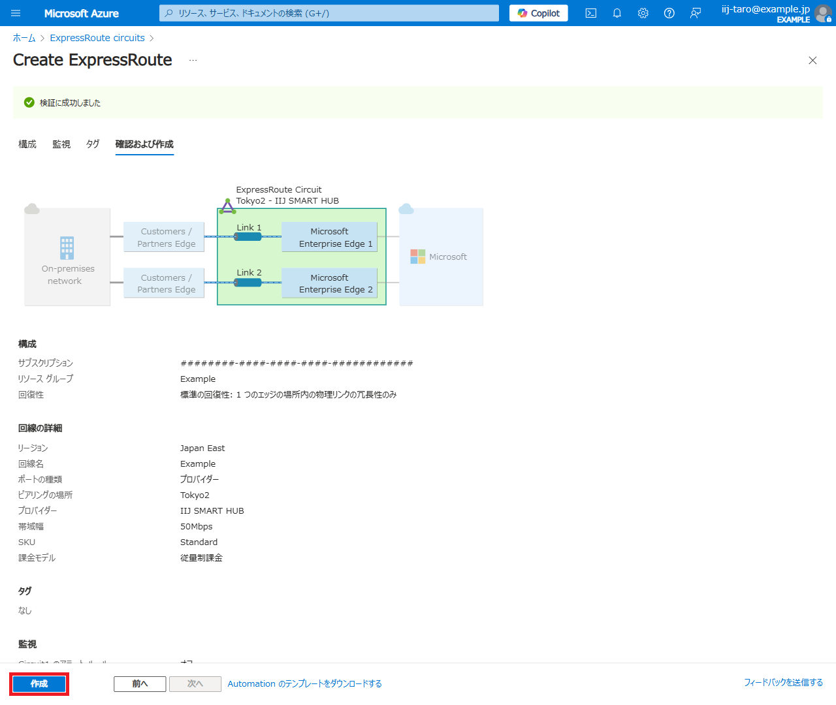
Task: Click the IIJ SMART HUB provider value
Action: [x=212, y=510]
